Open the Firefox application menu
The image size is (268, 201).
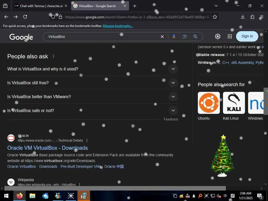[262, 17]
